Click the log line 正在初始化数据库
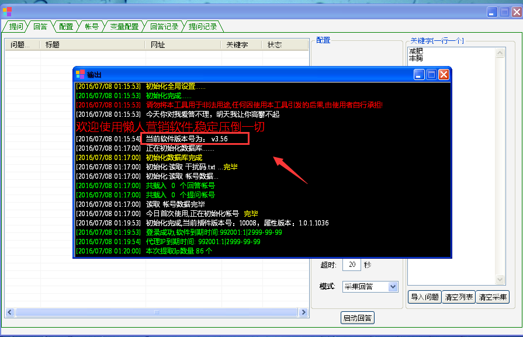 145,148
